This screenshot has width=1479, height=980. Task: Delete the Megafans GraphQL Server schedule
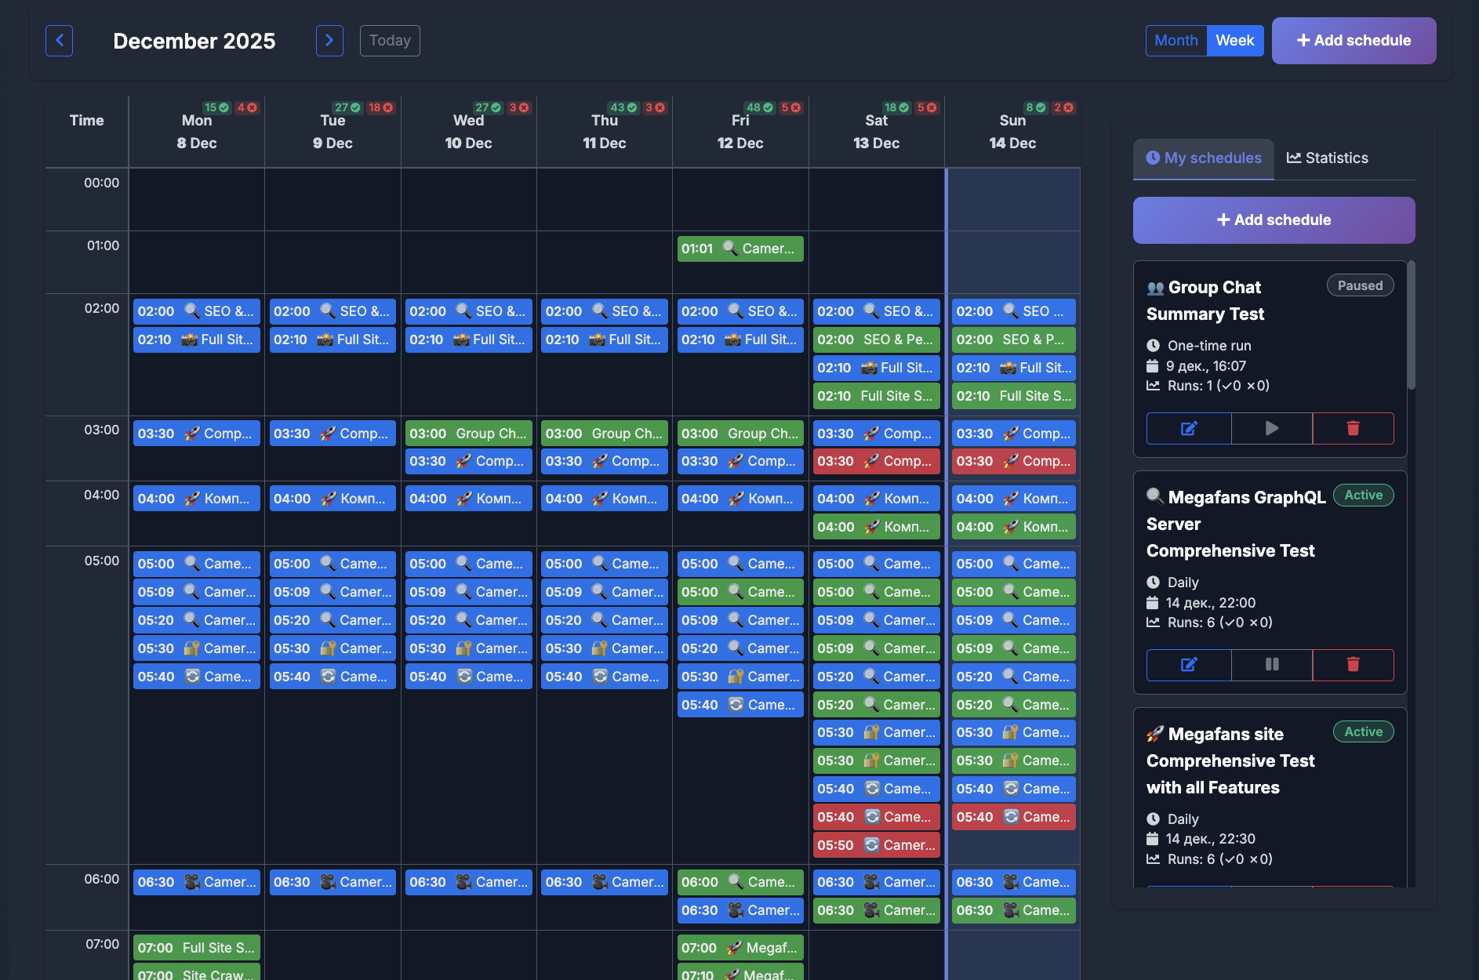click(x=1352, y=665)
